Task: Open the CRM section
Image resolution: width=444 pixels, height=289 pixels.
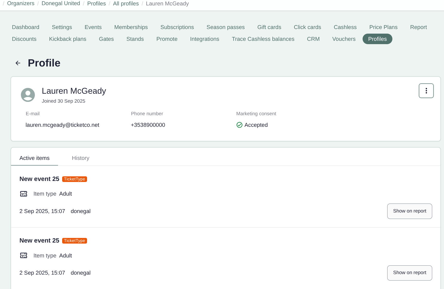Action: pos(313,39)
